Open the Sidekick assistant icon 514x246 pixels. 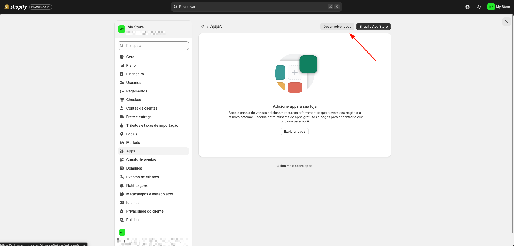[468, 7]
